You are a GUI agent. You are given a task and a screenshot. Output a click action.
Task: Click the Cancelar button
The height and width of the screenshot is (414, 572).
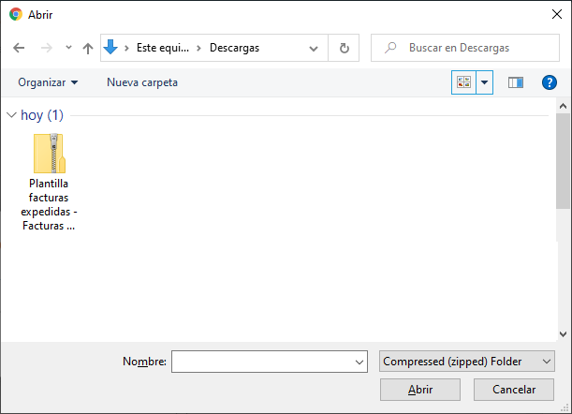pos(514,390)
